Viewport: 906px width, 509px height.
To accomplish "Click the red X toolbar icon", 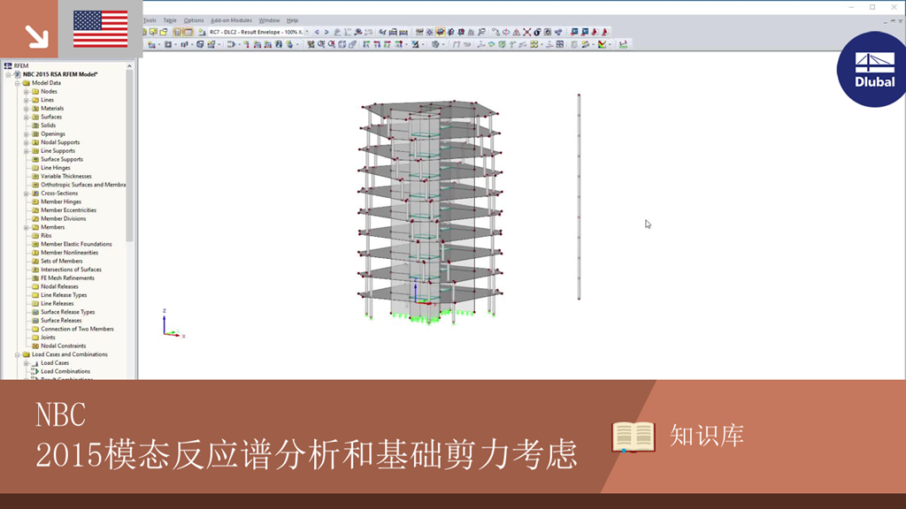I will coord(527,32).
